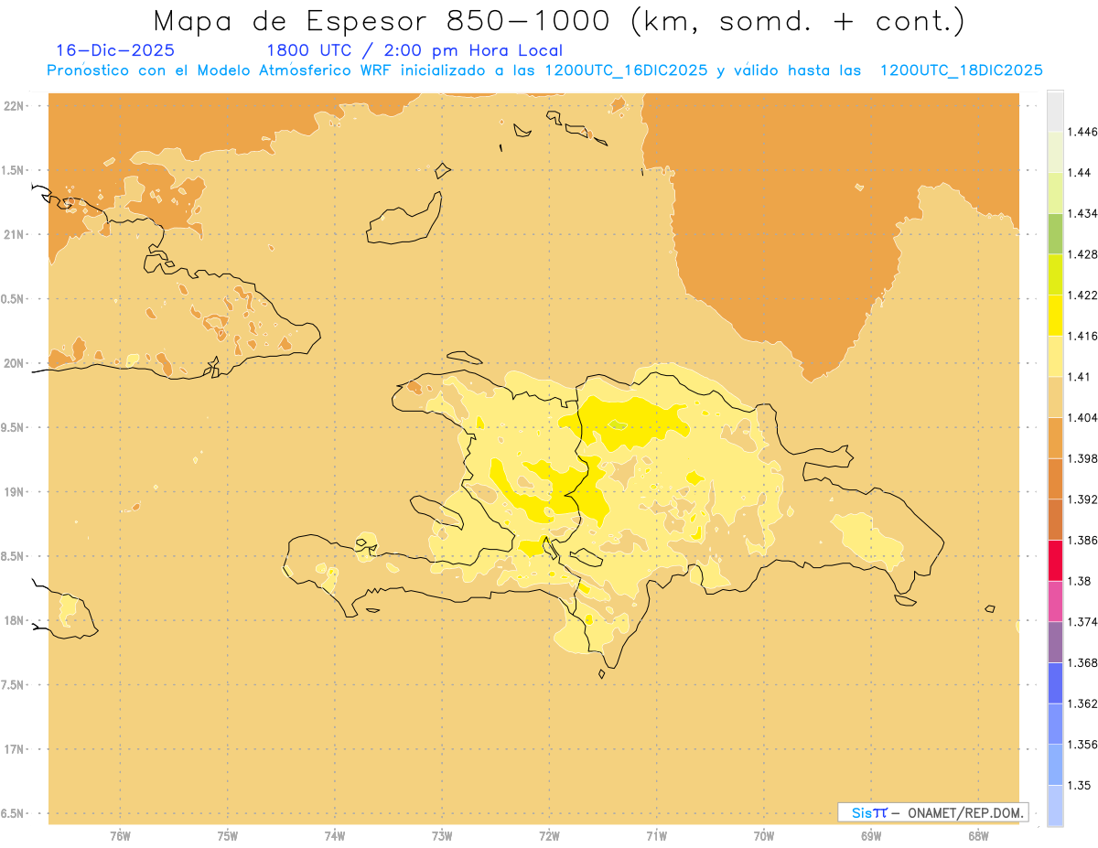The width and height of the screenshot is (1098, 848).
Task: Click the latitude label "17N"
Action: (x=15, y=749)
